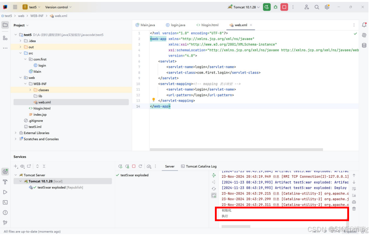Open Search Everywhere

pos(317,7)
